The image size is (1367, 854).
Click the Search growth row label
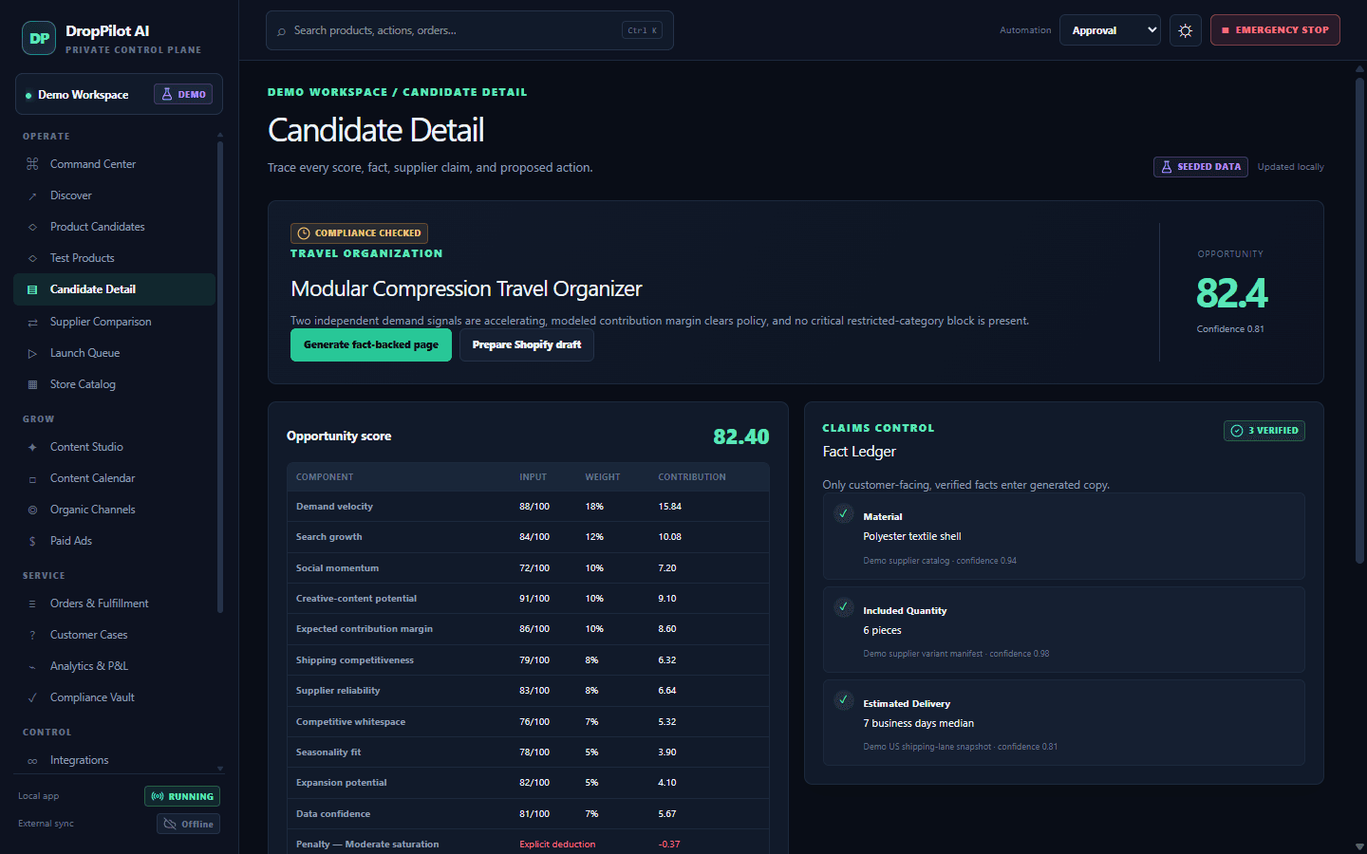pos(328,537)
